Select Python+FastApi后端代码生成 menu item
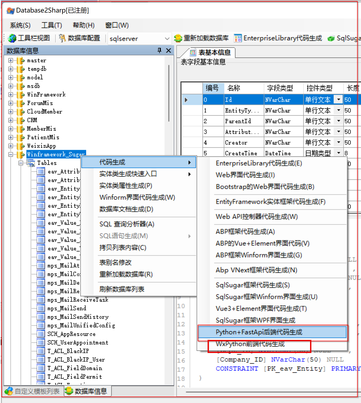Viewport: 361px width, 403px height. [x=272, y=332]
